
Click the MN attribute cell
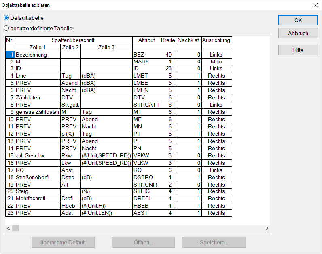(153, 126)
